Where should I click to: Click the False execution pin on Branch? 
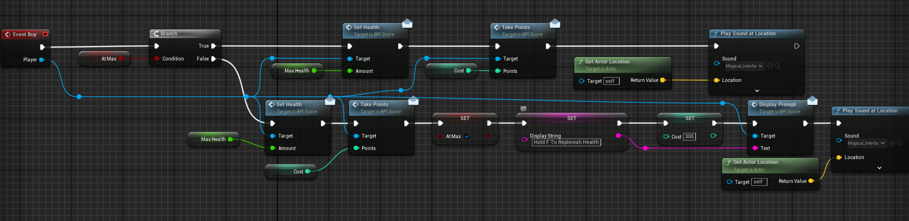214,59
